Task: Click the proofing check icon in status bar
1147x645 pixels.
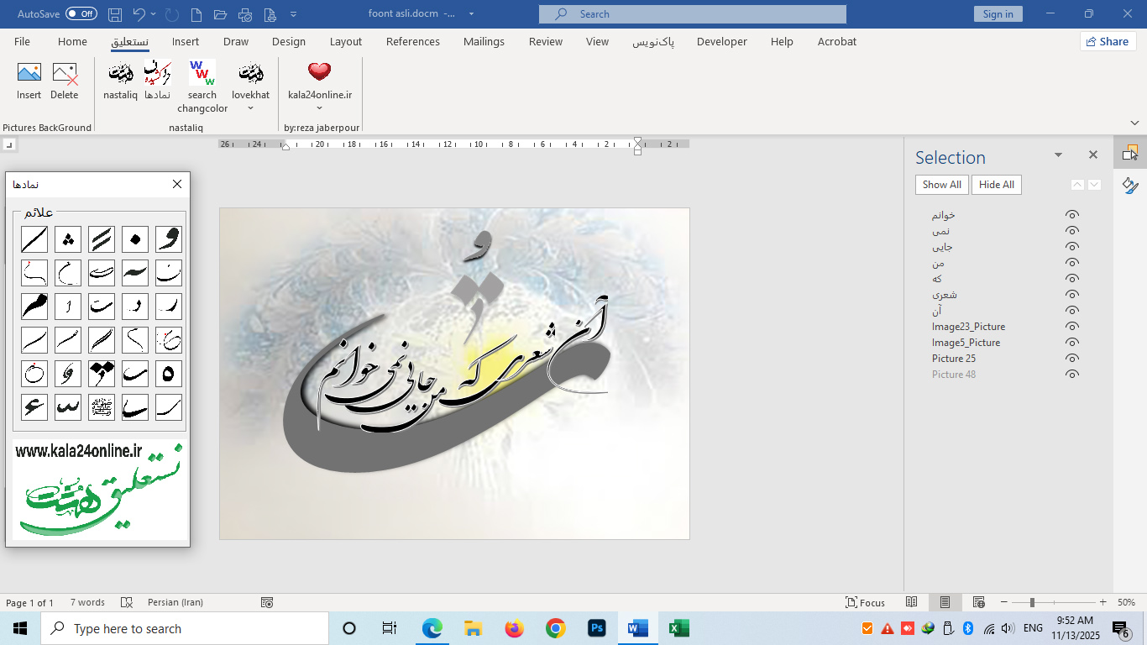Action: [x=127, y=602]
